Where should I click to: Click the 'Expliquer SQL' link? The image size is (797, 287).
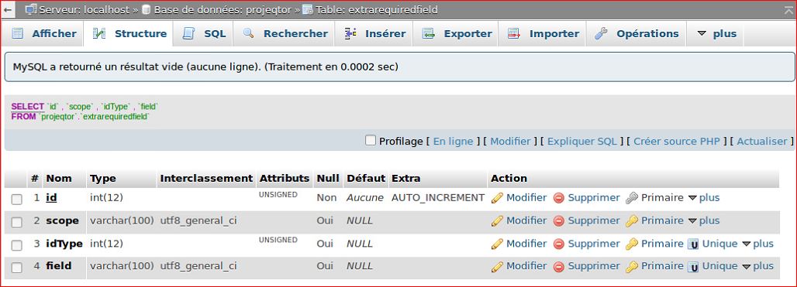pyautogui.click(x=582, y=142)
